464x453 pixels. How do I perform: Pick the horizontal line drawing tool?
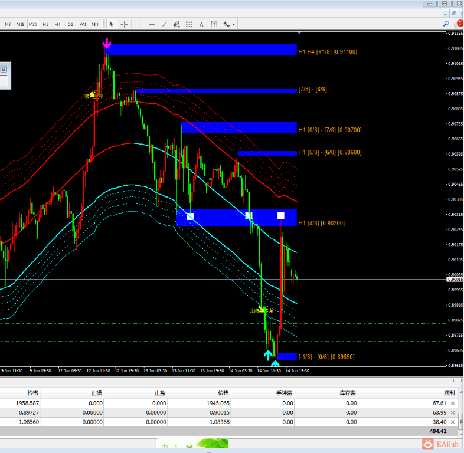pyautogui.click(x=152, y=24)
